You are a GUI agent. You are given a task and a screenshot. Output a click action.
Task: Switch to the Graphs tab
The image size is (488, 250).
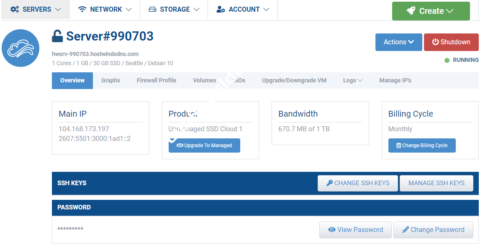(x=110, y=80)
